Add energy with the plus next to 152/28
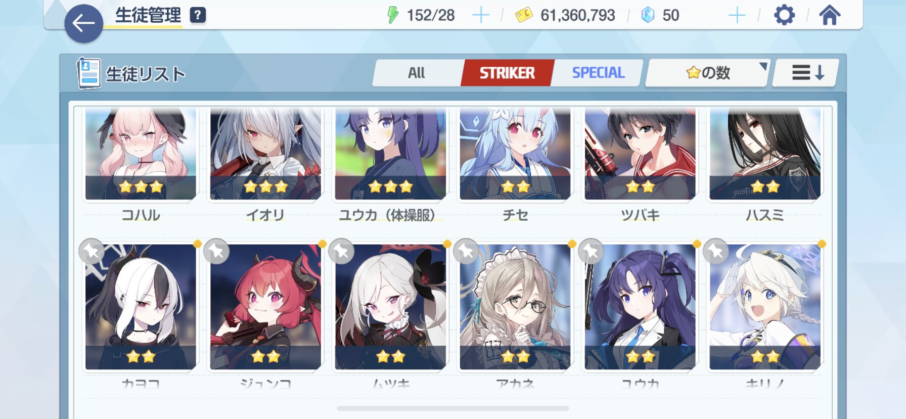Viewport: 906px width, 419px height. 480,15
